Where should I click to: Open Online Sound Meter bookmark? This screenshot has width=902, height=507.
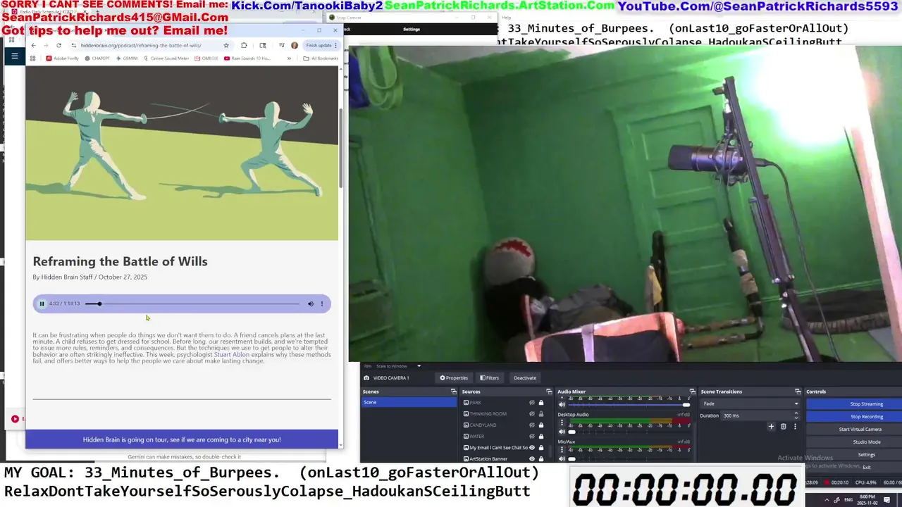click(166, 58)
